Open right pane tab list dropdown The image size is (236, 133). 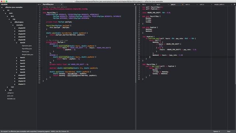235,4
